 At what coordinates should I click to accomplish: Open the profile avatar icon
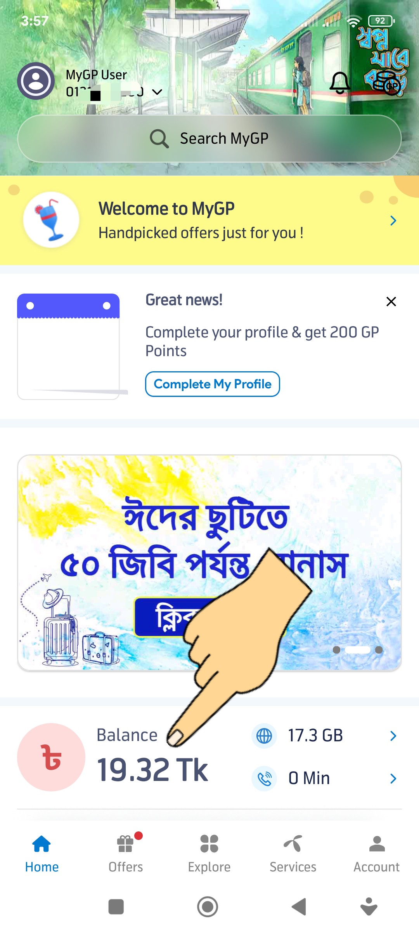pos(36,81)
